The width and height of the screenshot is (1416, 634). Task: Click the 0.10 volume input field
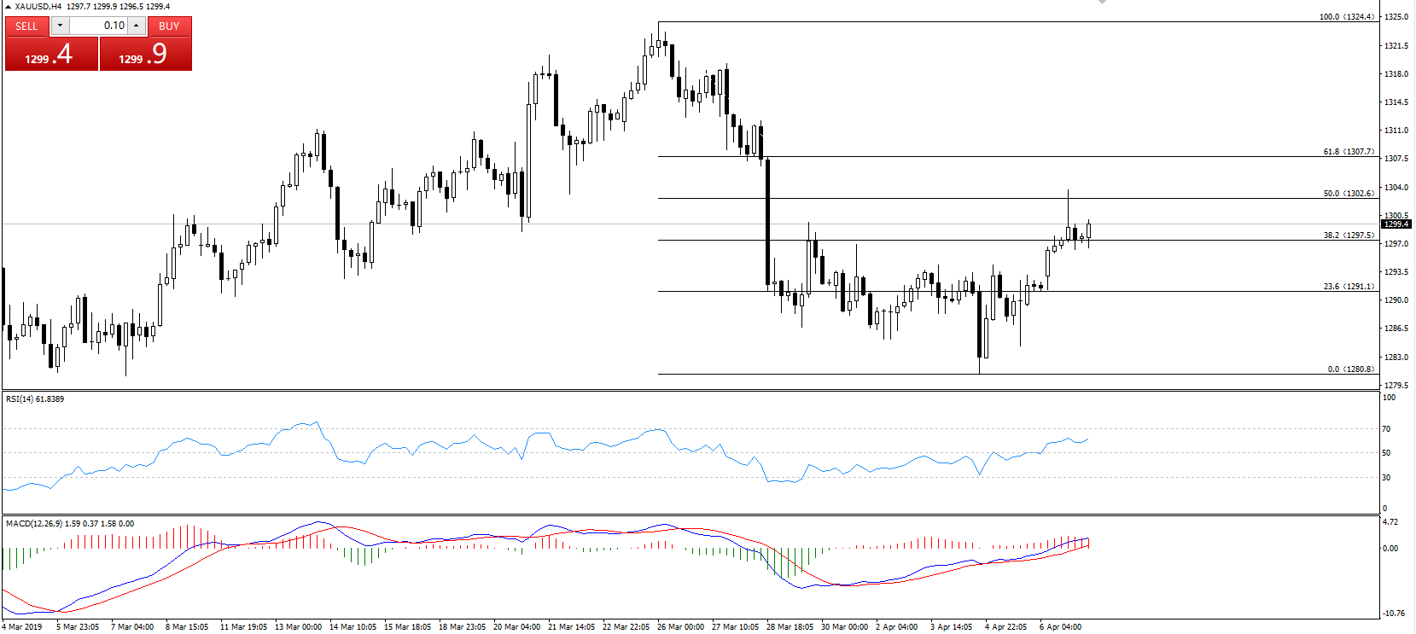tap(98, 26)
